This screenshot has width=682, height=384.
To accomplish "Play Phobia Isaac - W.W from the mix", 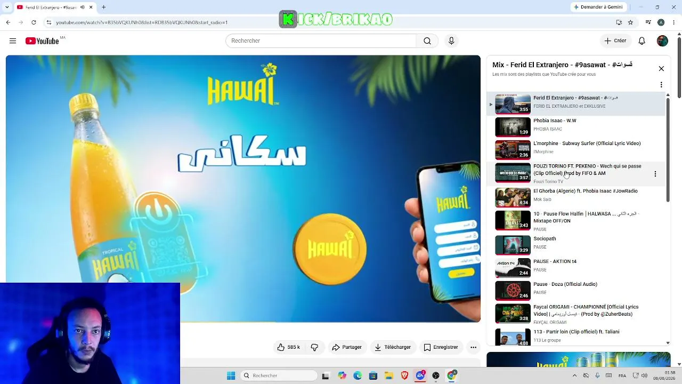I will click(577, 127).
